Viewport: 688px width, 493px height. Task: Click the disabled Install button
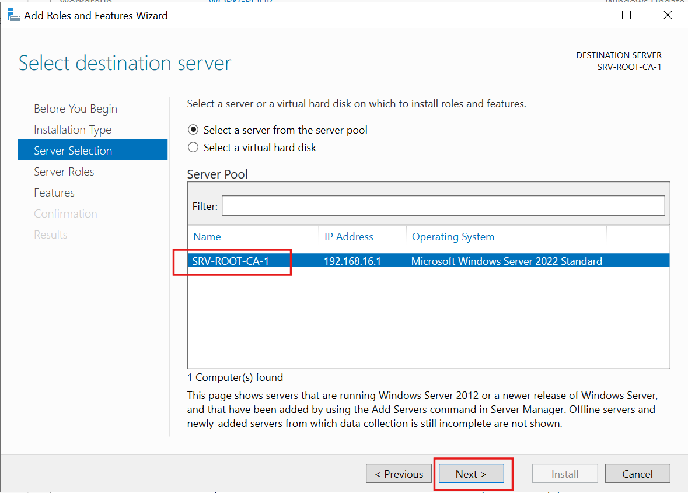tap(564, 473)
